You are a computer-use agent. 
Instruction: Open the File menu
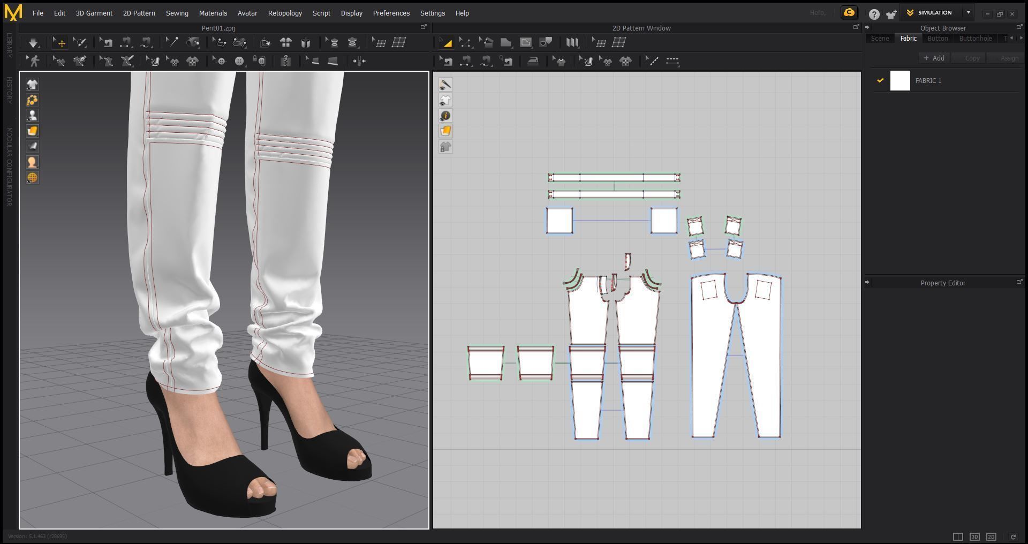click(x=37, y=13)
